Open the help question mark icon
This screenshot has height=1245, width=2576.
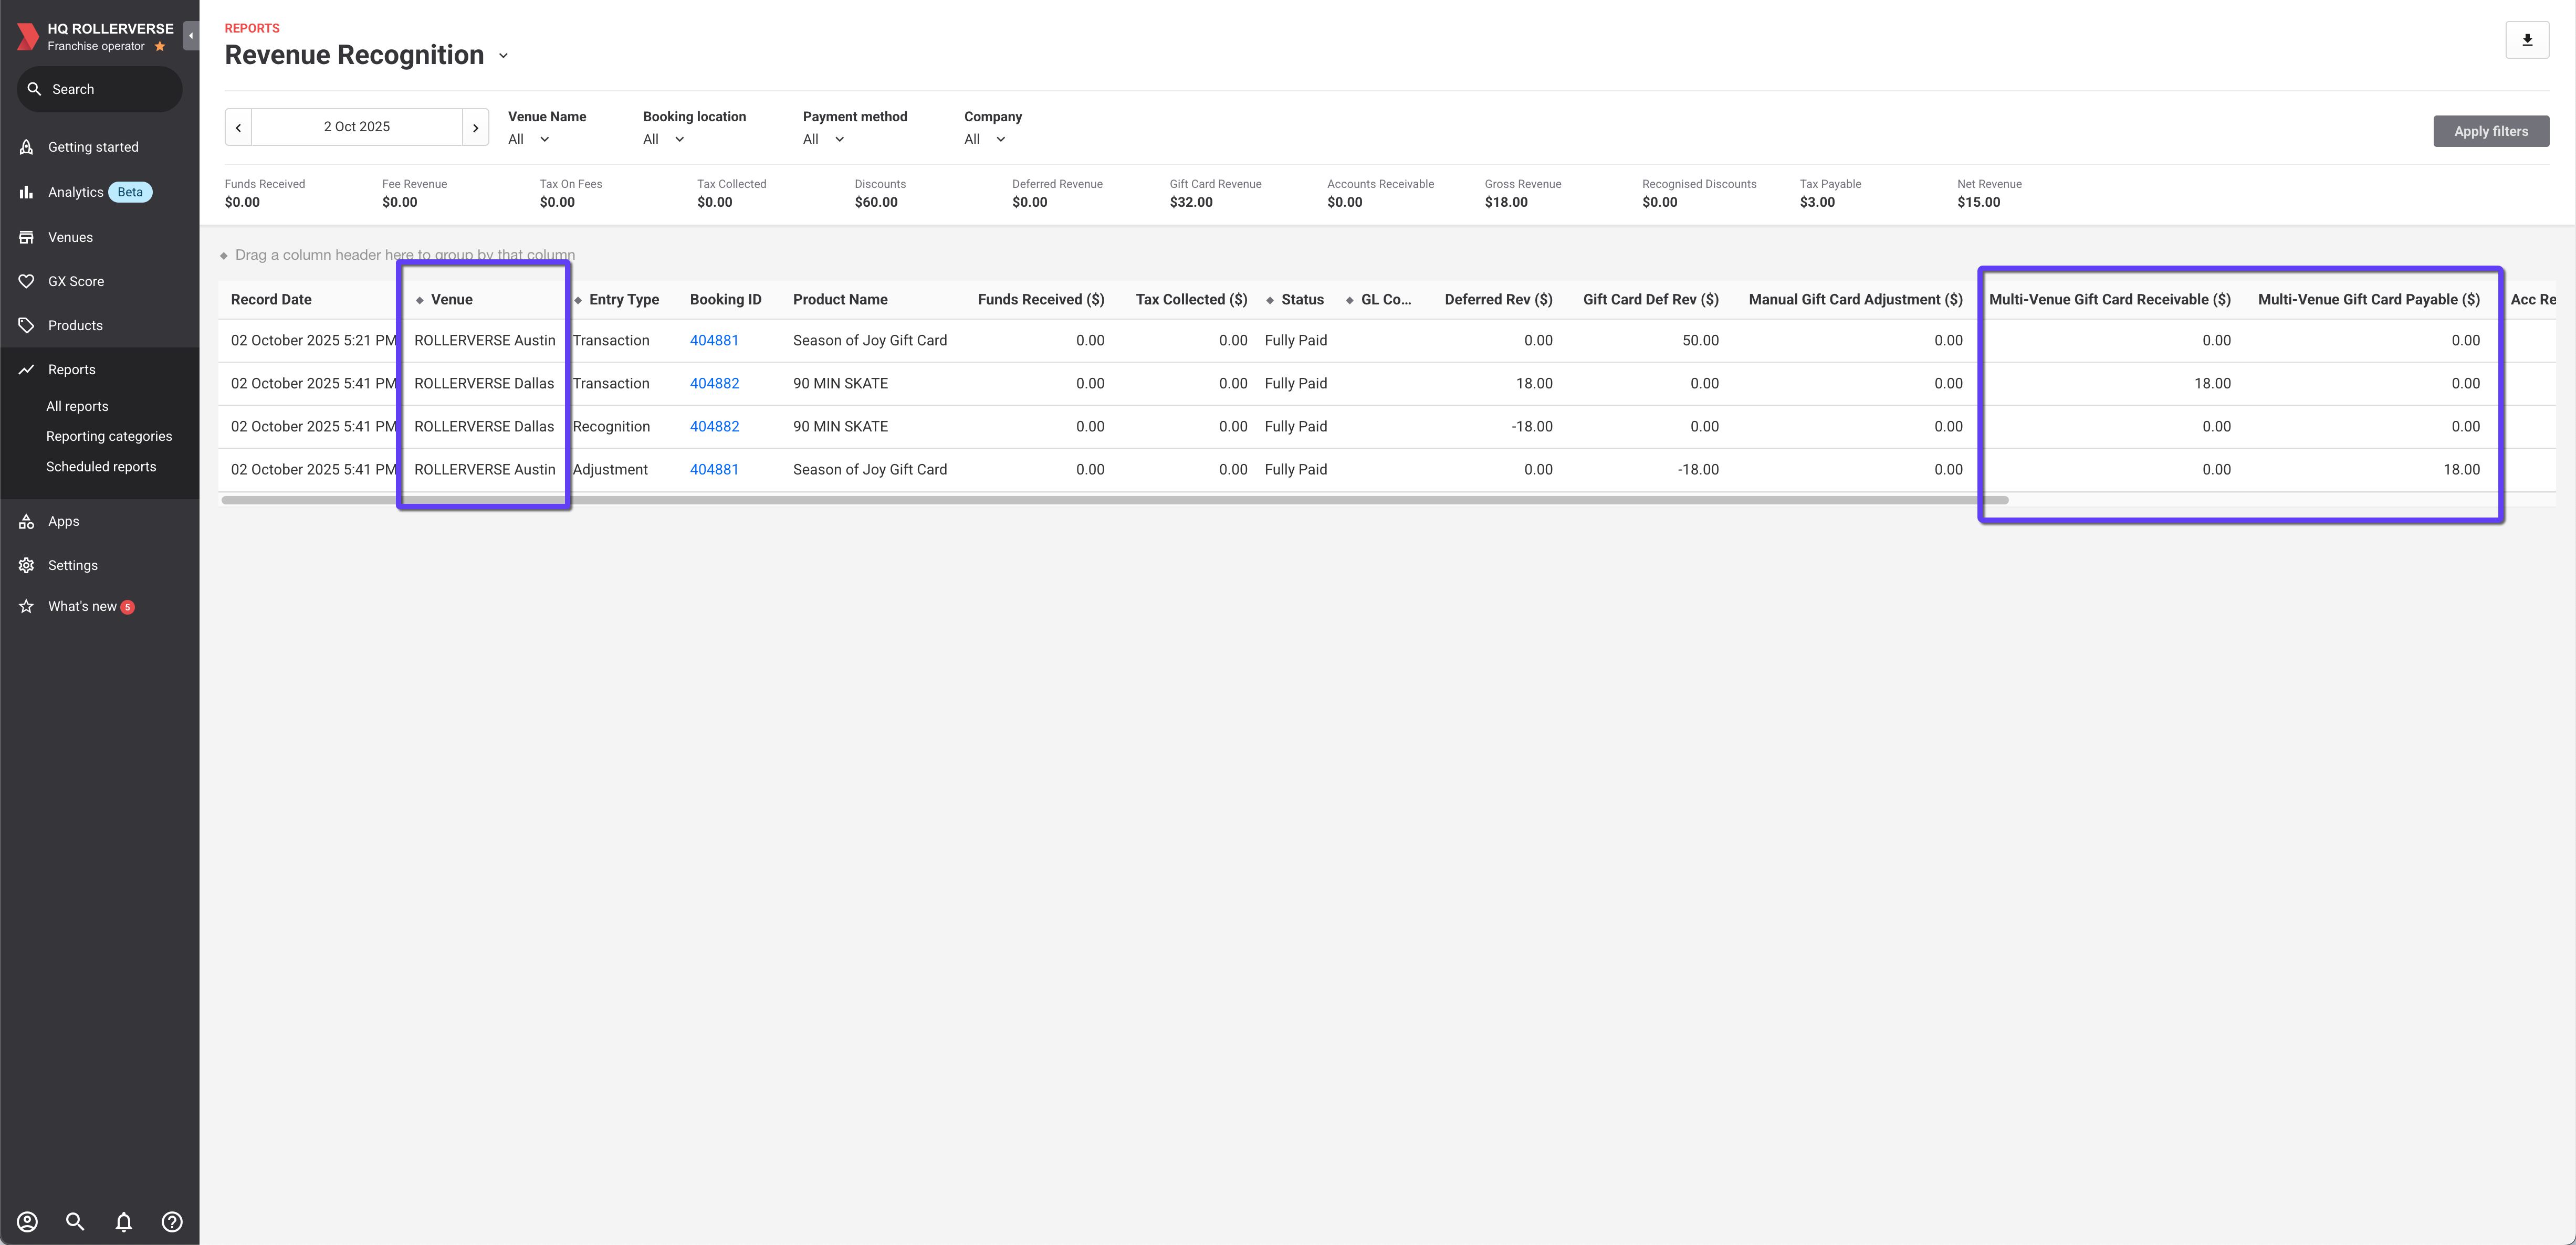pos(172,1221)
